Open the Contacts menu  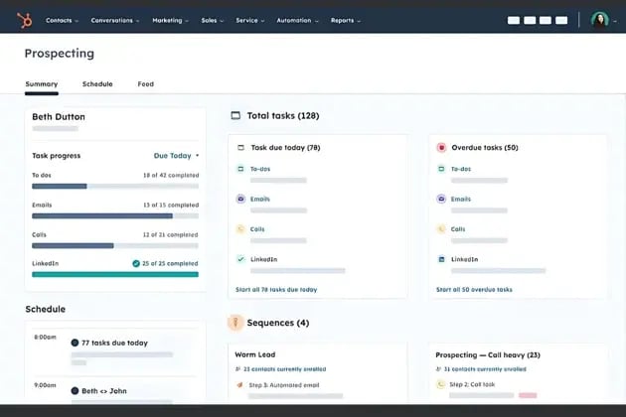click(x=62, y=20)
